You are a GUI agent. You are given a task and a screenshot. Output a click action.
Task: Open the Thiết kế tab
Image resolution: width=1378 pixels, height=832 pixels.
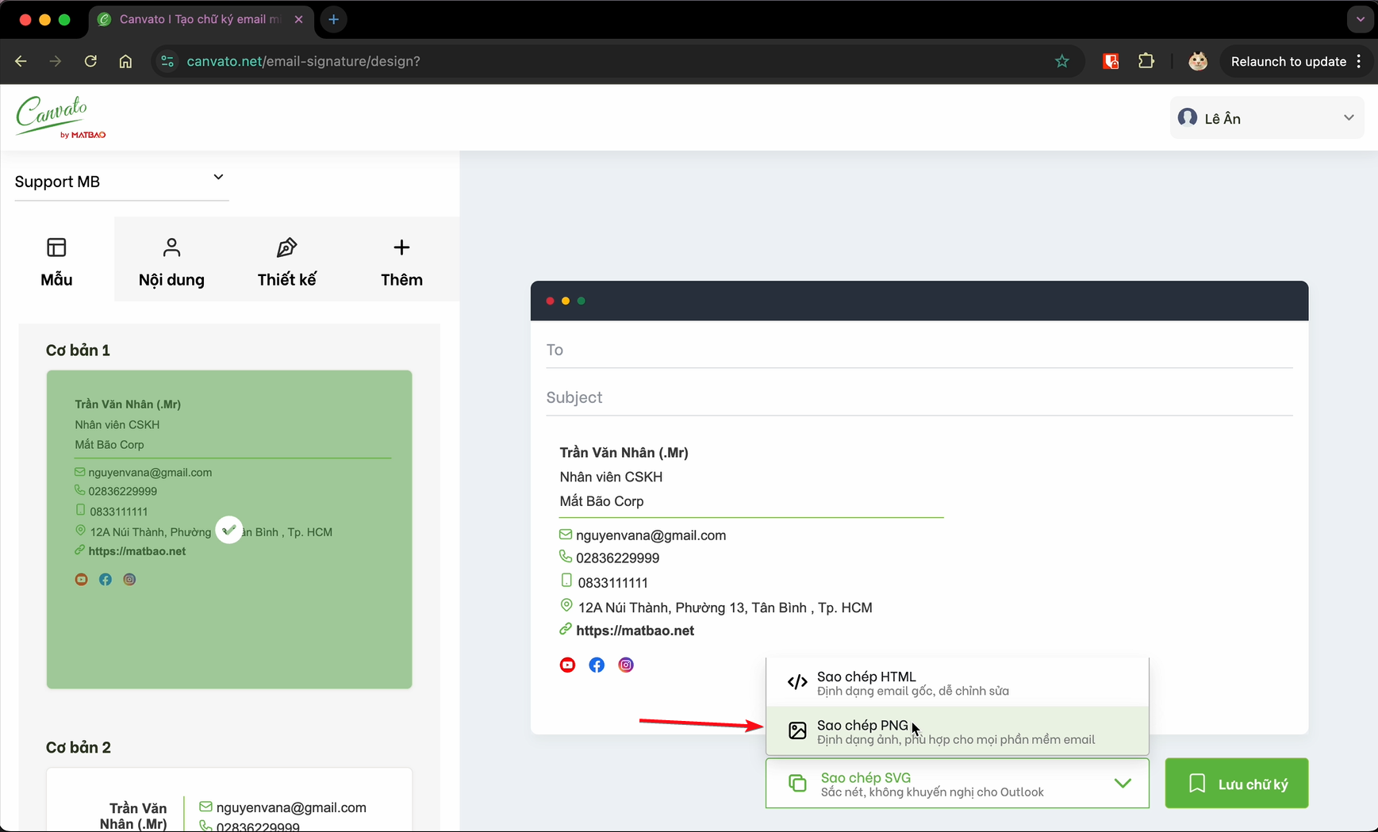coord(286,262)
